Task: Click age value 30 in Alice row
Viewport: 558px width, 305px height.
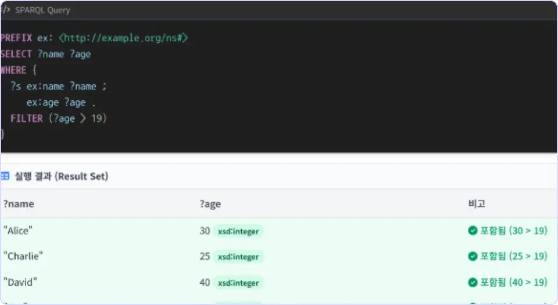Action: [205, 231]
